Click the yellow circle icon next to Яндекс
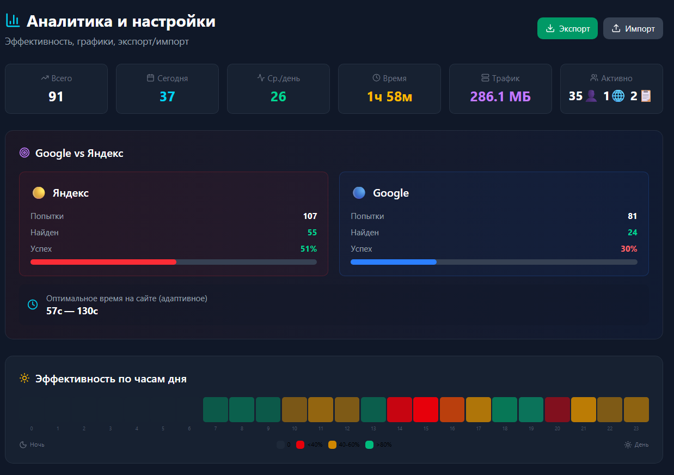674x475 pixels. coord(39,193)
